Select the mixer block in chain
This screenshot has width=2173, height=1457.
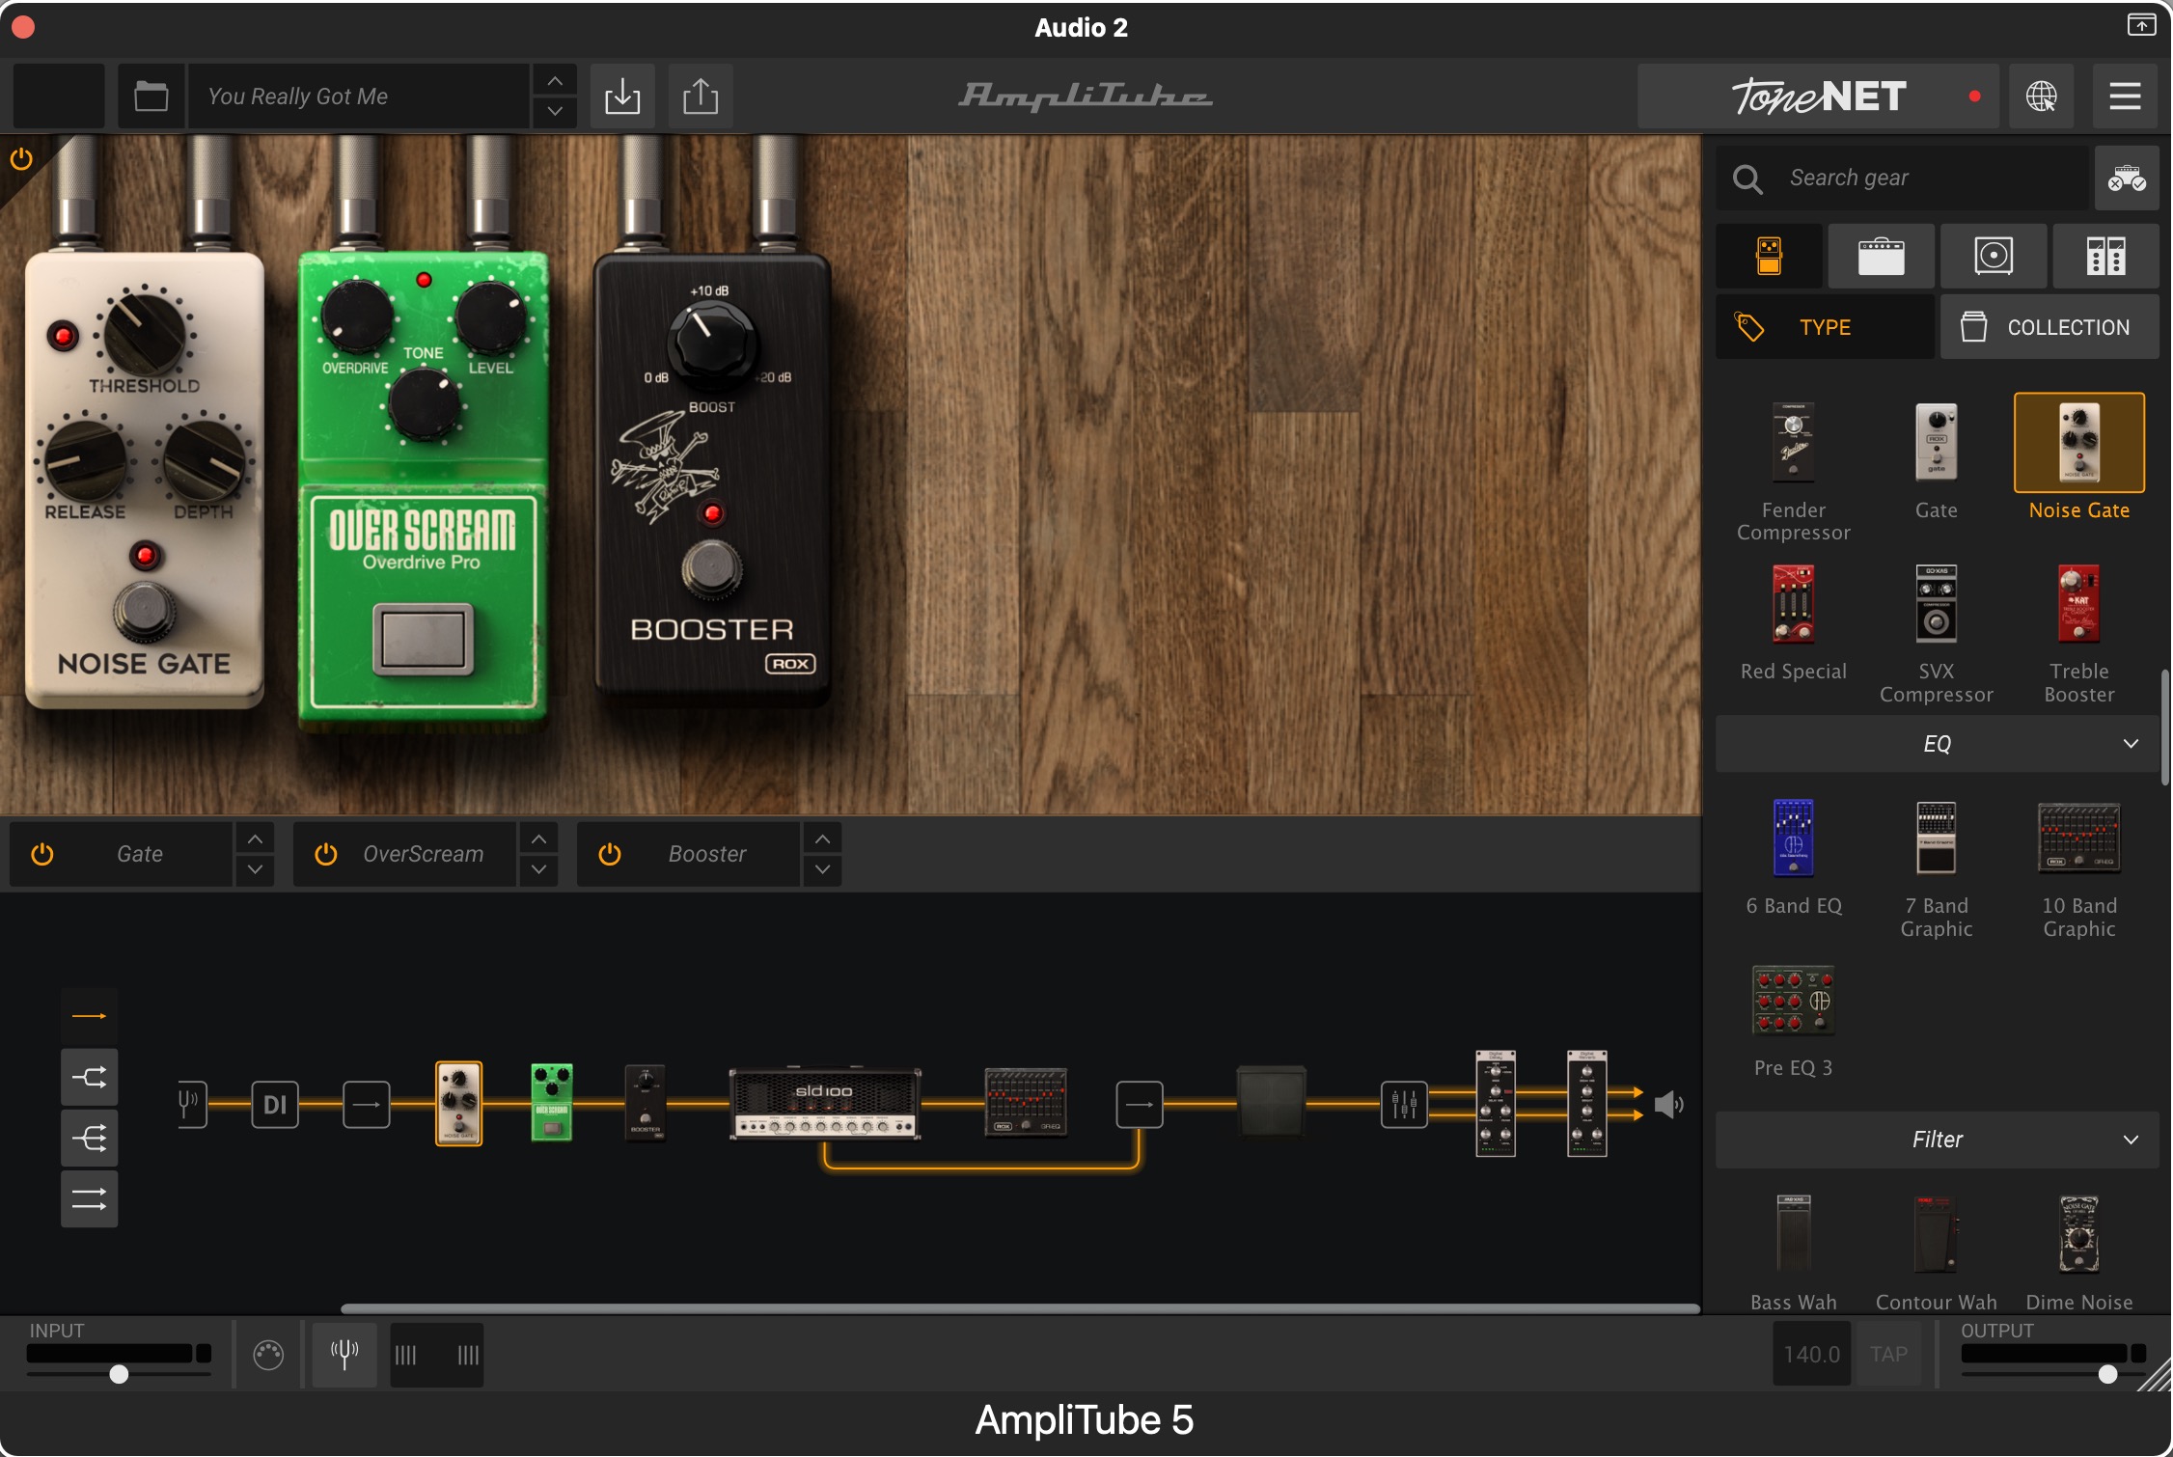point(1404,1105)
